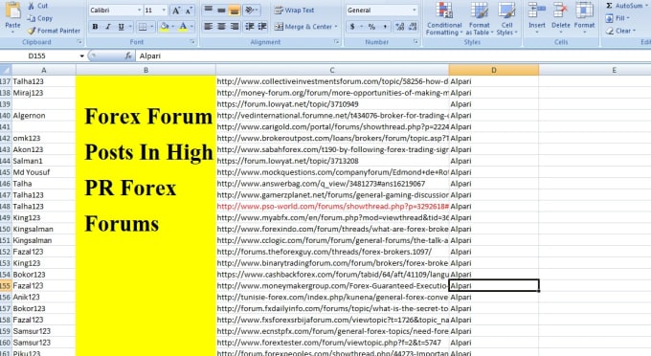Image resolution: width=651 pixels, height=356 pixels.
Task: Open the forums.theforexguy.com link in row 152
Action: point(325,252)
